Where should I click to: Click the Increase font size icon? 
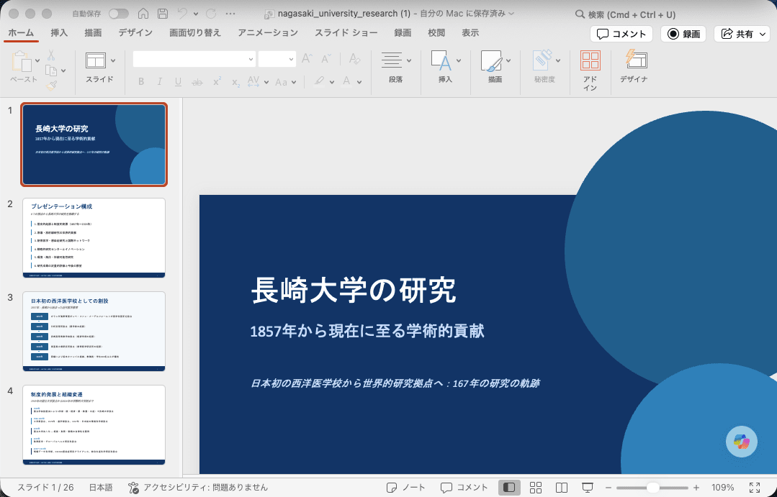pos(307,59)
